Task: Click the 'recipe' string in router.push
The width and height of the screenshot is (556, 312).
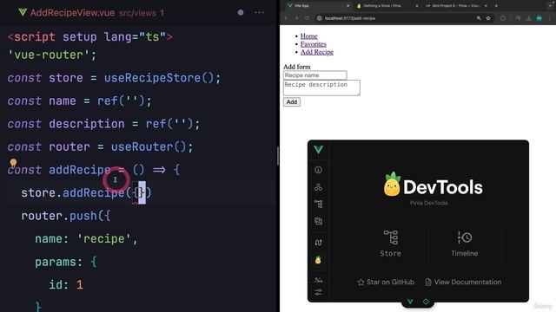Action: tap(104, 239)
